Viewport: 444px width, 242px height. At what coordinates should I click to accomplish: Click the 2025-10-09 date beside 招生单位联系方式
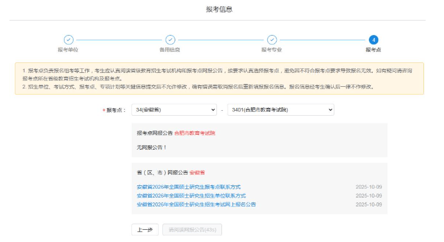coord(369,196)
